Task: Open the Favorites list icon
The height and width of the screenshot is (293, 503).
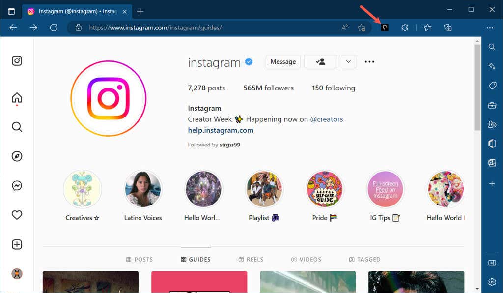Action: 428,28
